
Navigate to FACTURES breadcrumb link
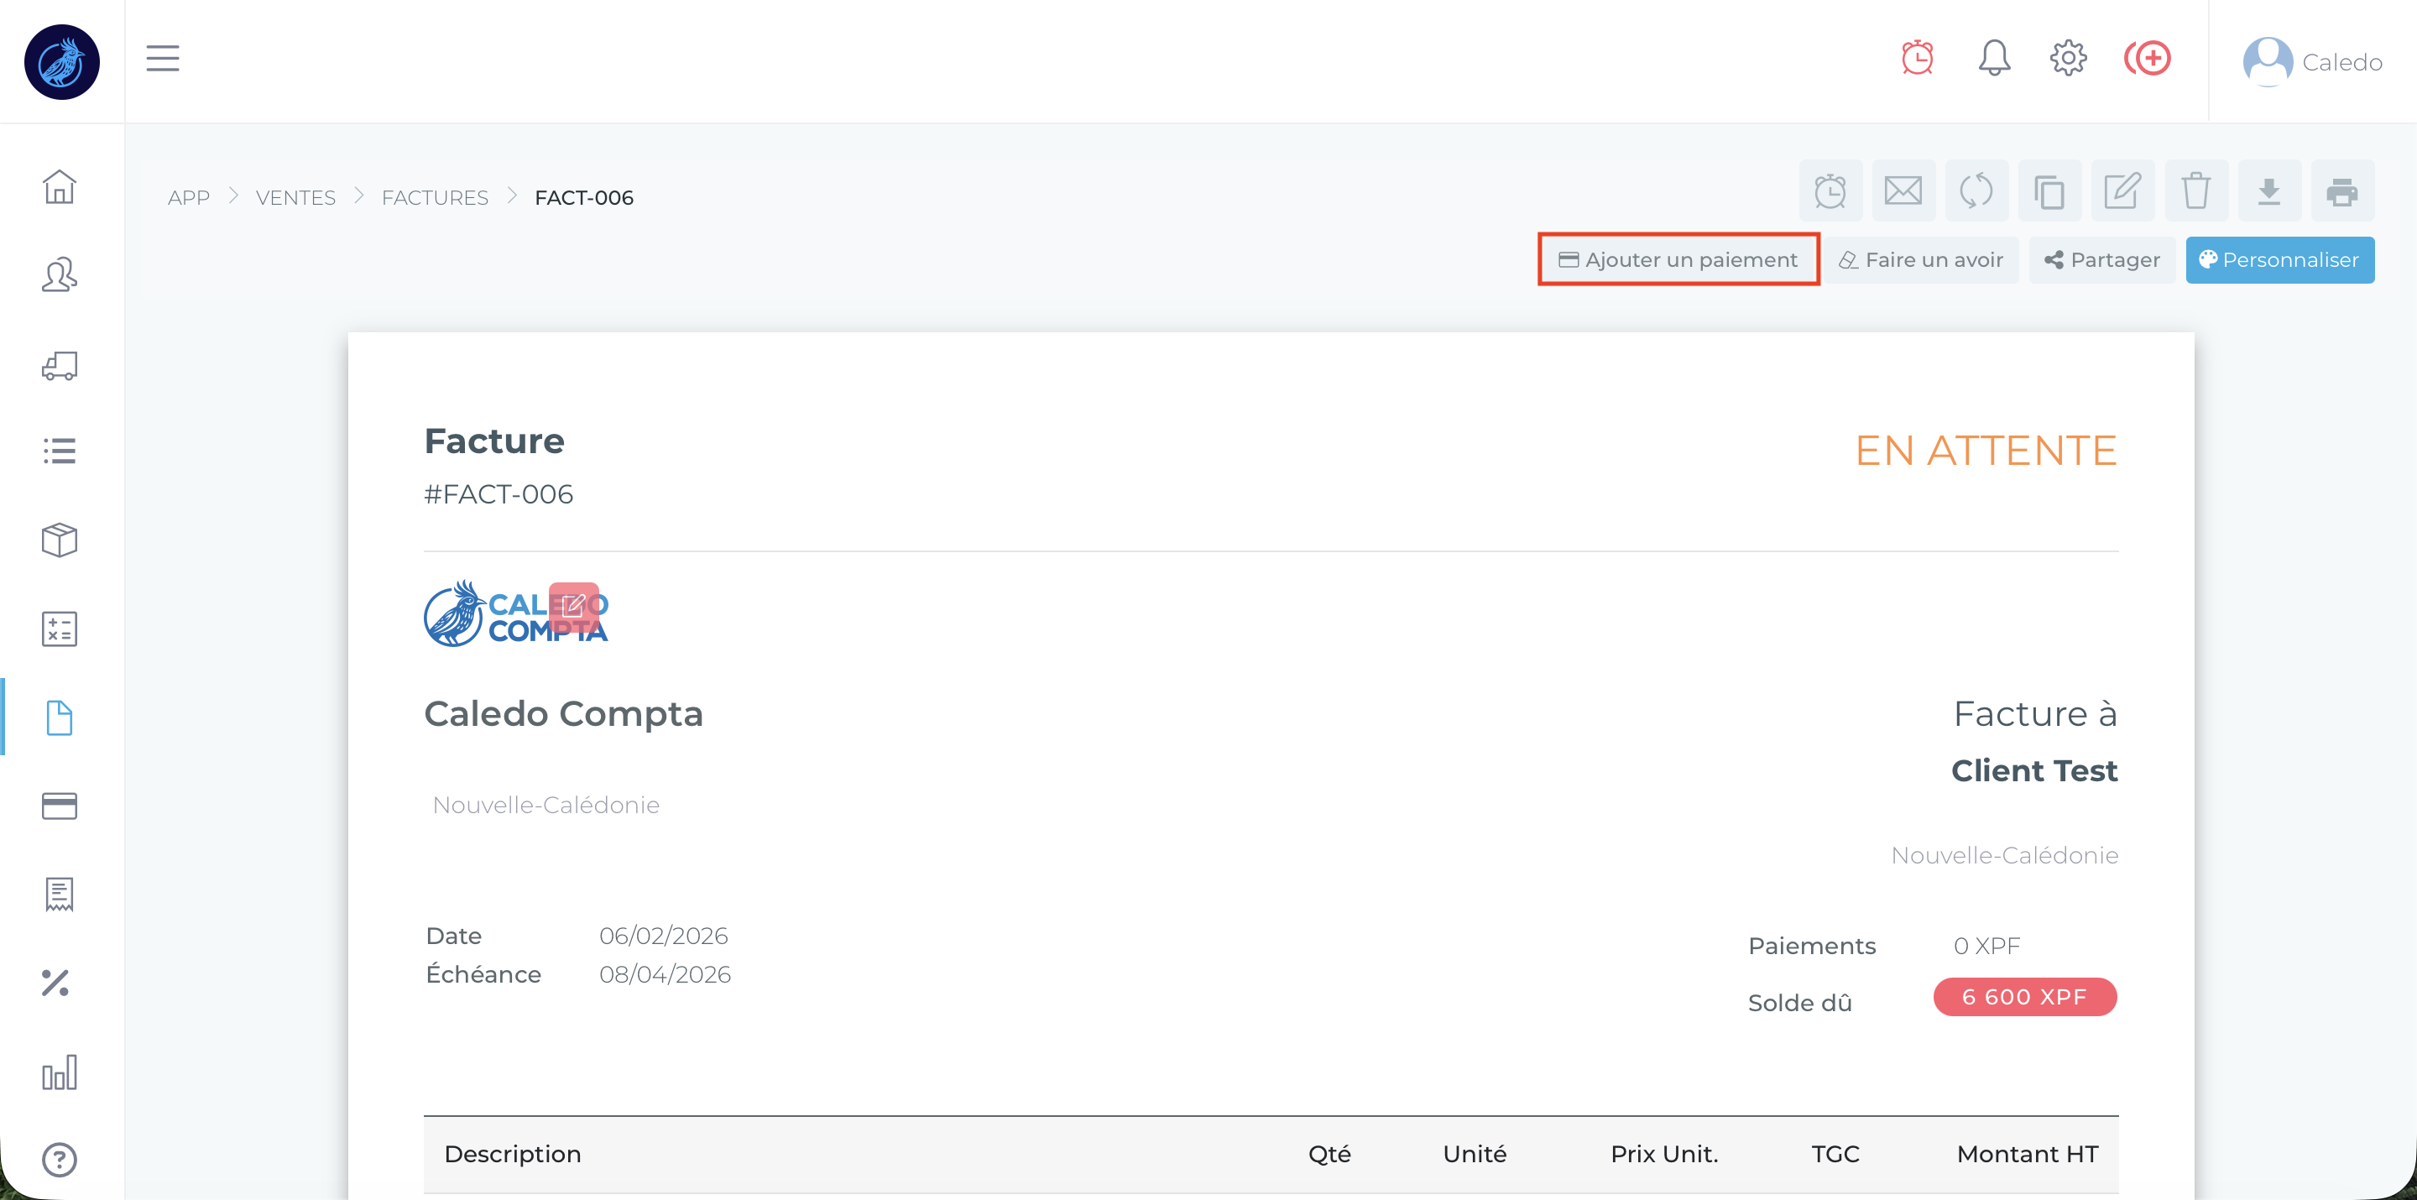(x=435, y=197)
